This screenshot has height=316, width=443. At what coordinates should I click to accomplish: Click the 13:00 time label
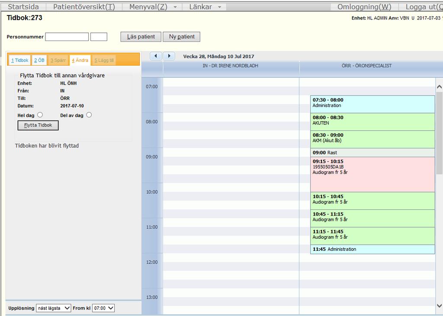(x=152, y=297)
